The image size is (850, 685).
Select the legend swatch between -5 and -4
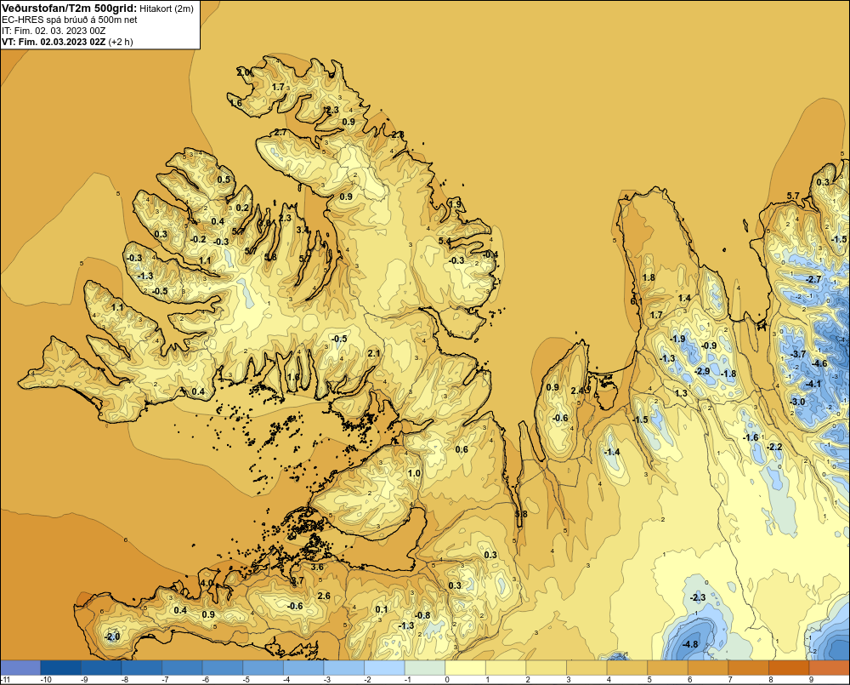pyautogui.click(x=263, y=667)
